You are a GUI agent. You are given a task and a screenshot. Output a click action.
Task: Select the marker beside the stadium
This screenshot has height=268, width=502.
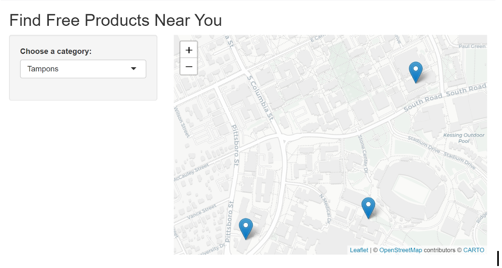point(368,208)
